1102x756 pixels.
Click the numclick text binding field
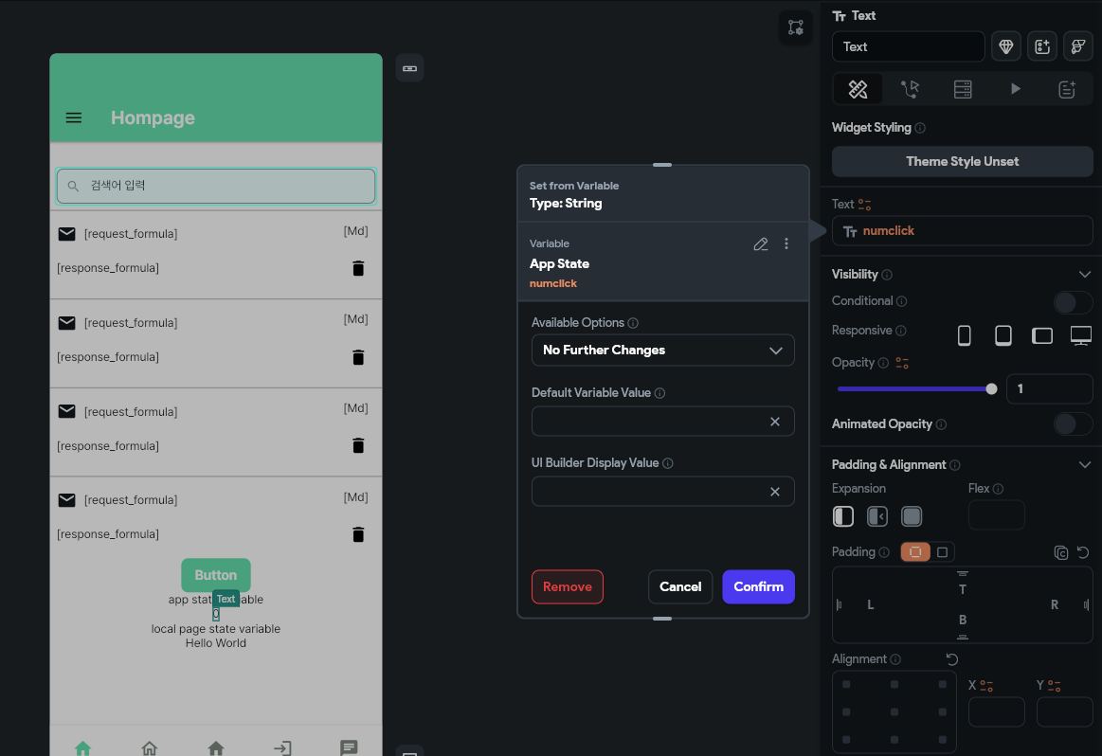click(962, 231)
